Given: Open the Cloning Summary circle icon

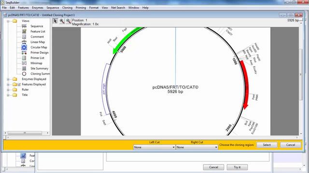Looking at the screenshot, I should pos(24,74).
